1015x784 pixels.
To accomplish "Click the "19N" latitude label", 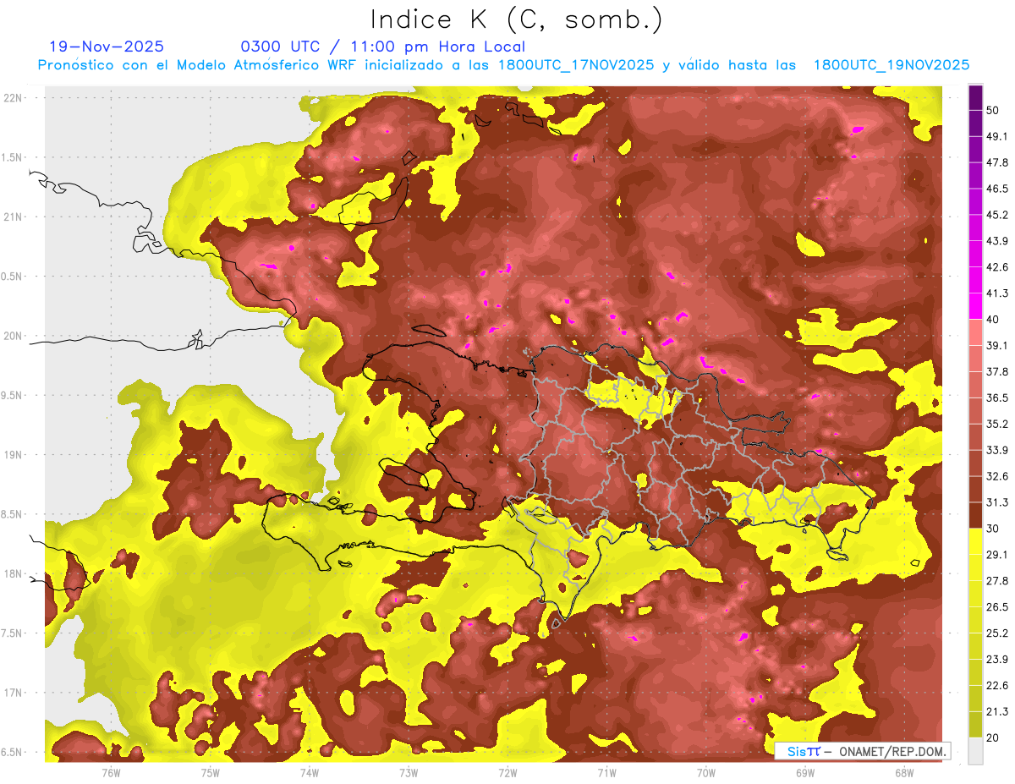I will point(12,455).
